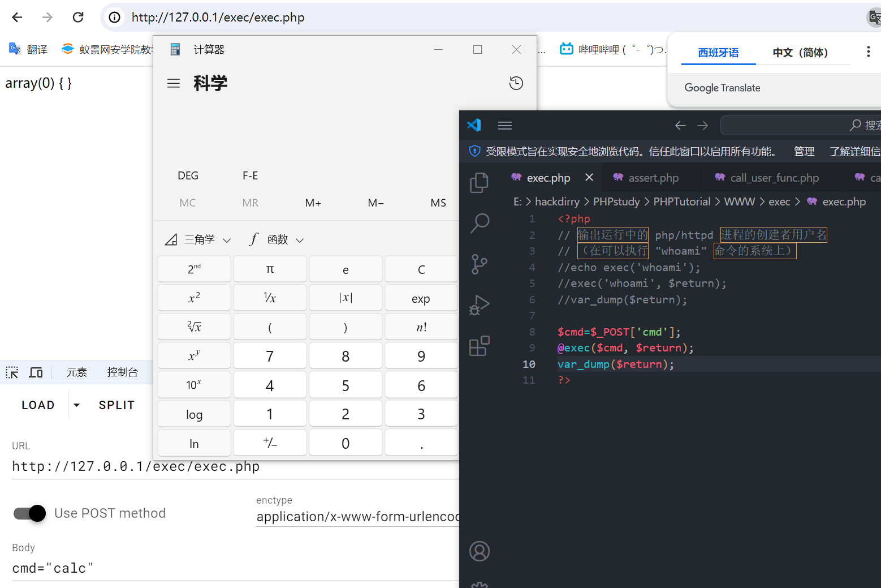Click the calculator n! factorial button
This screenshot has width=881, height=588.
tap(421, 327)
